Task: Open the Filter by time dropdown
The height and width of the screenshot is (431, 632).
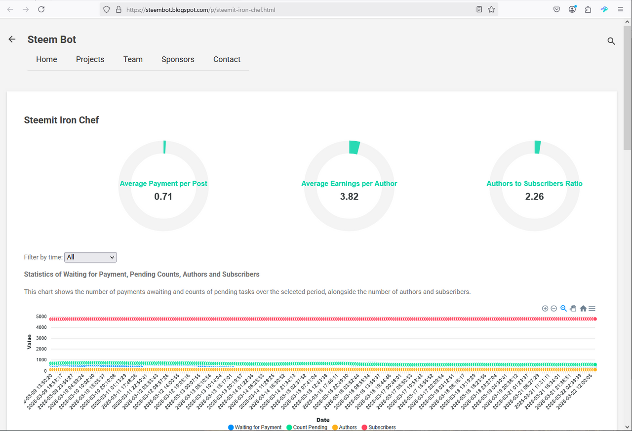Action: pos(91,257)
